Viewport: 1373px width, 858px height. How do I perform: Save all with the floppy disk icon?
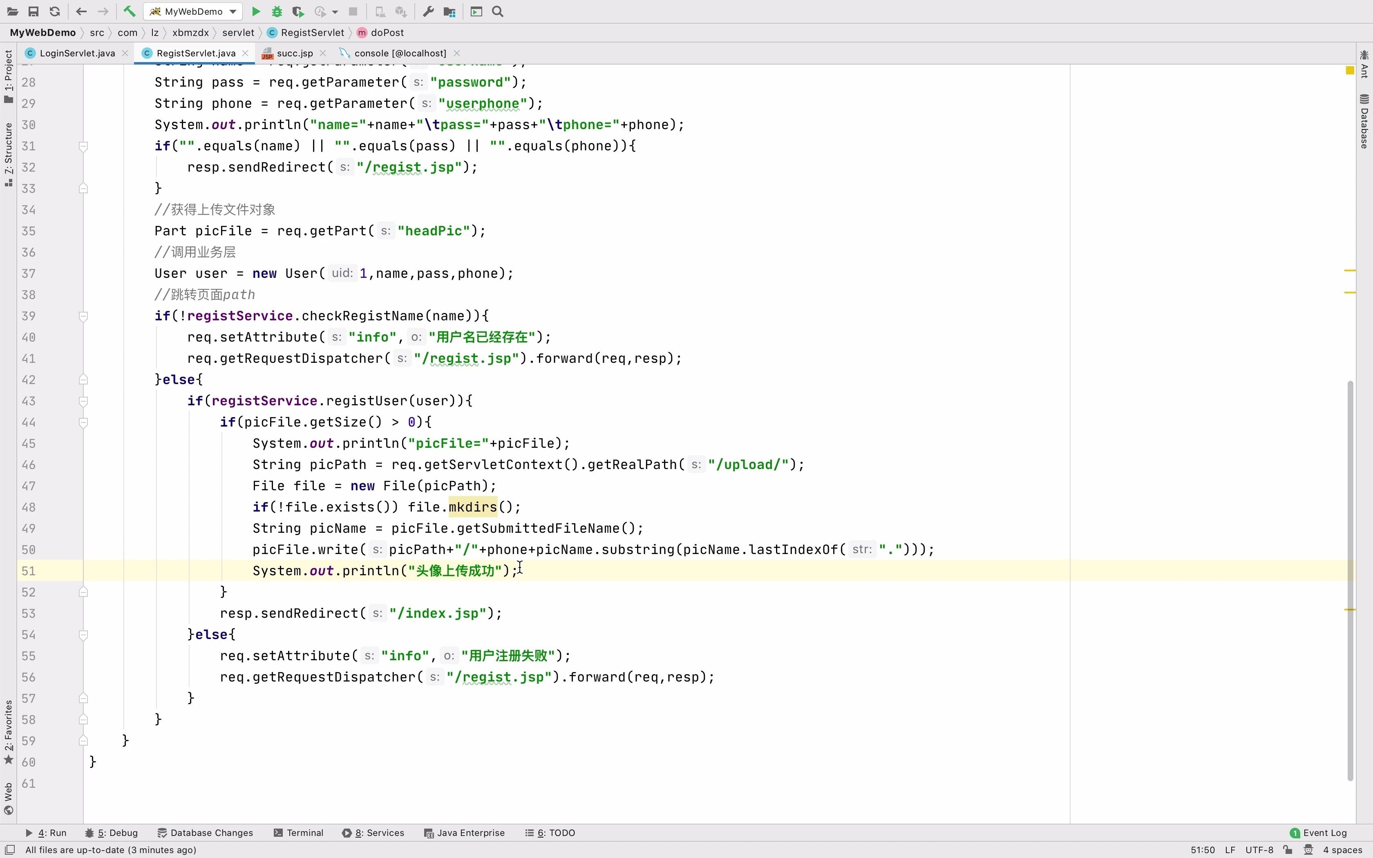coord(34,11)
